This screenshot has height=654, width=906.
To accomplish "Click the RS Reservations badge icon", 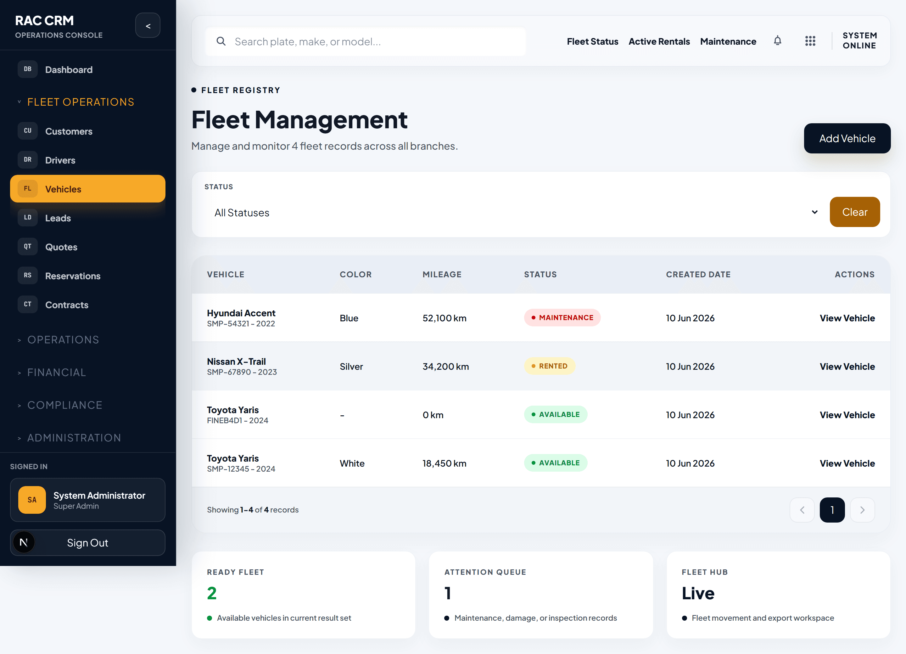I will [28, 275].
